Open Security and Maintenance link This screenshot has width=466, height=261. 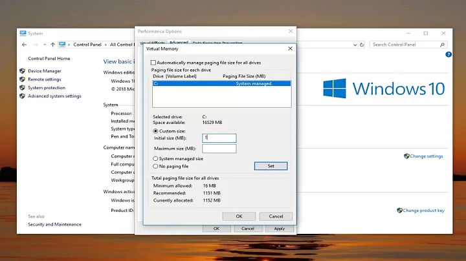click(54, 224)
